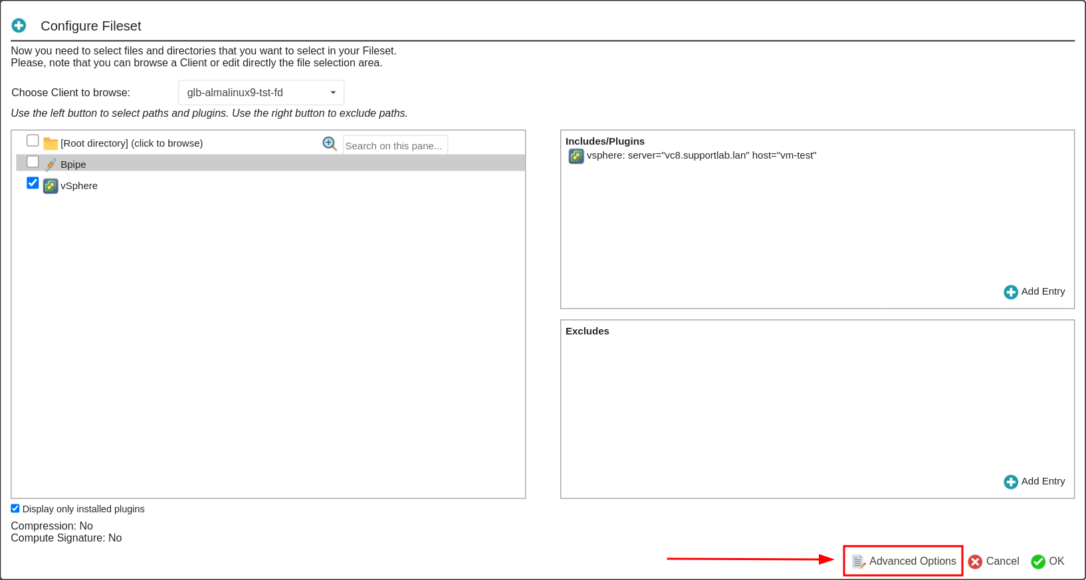Check the Root directory checkbox
1086x580 pixels.
pos(33,141)
